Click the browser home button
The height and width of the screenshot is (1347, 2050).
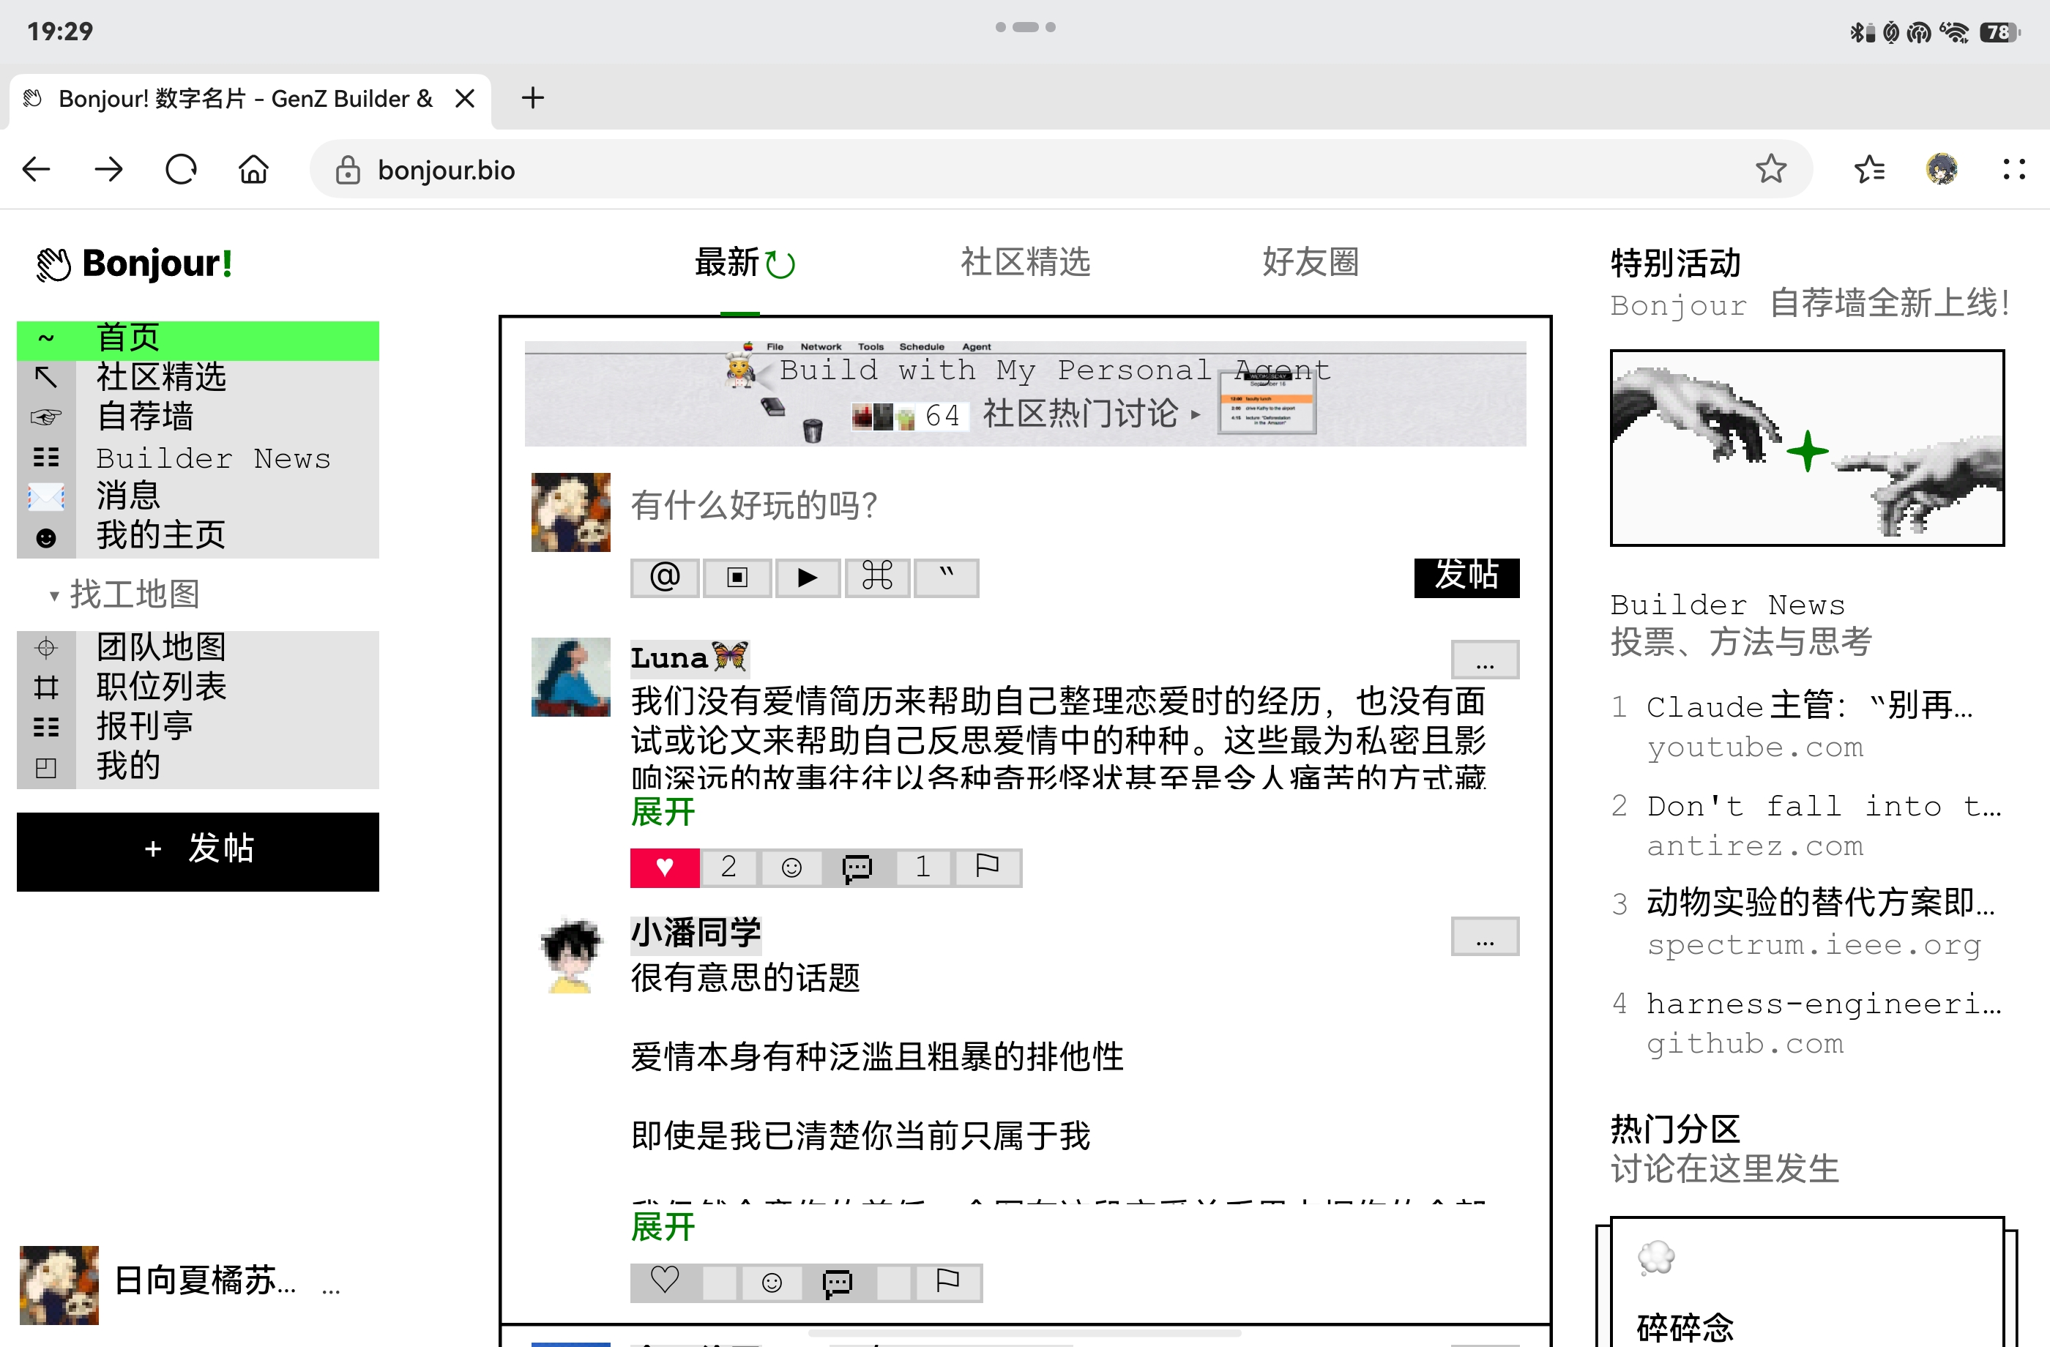click(x=253, y=170)
